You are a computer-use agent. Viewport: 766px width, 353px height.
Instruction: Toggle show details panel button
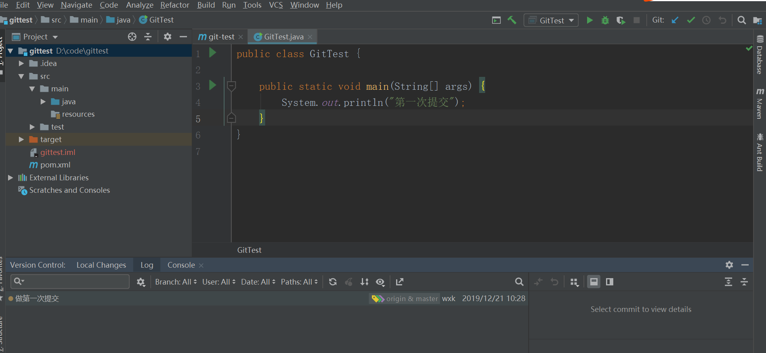click(594, 282)
